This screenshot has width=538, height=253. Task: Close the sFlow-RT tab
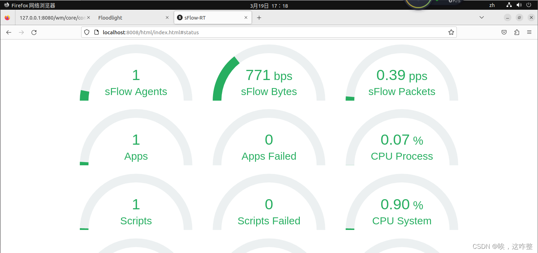pyautogui.click(x=246, y=17)
